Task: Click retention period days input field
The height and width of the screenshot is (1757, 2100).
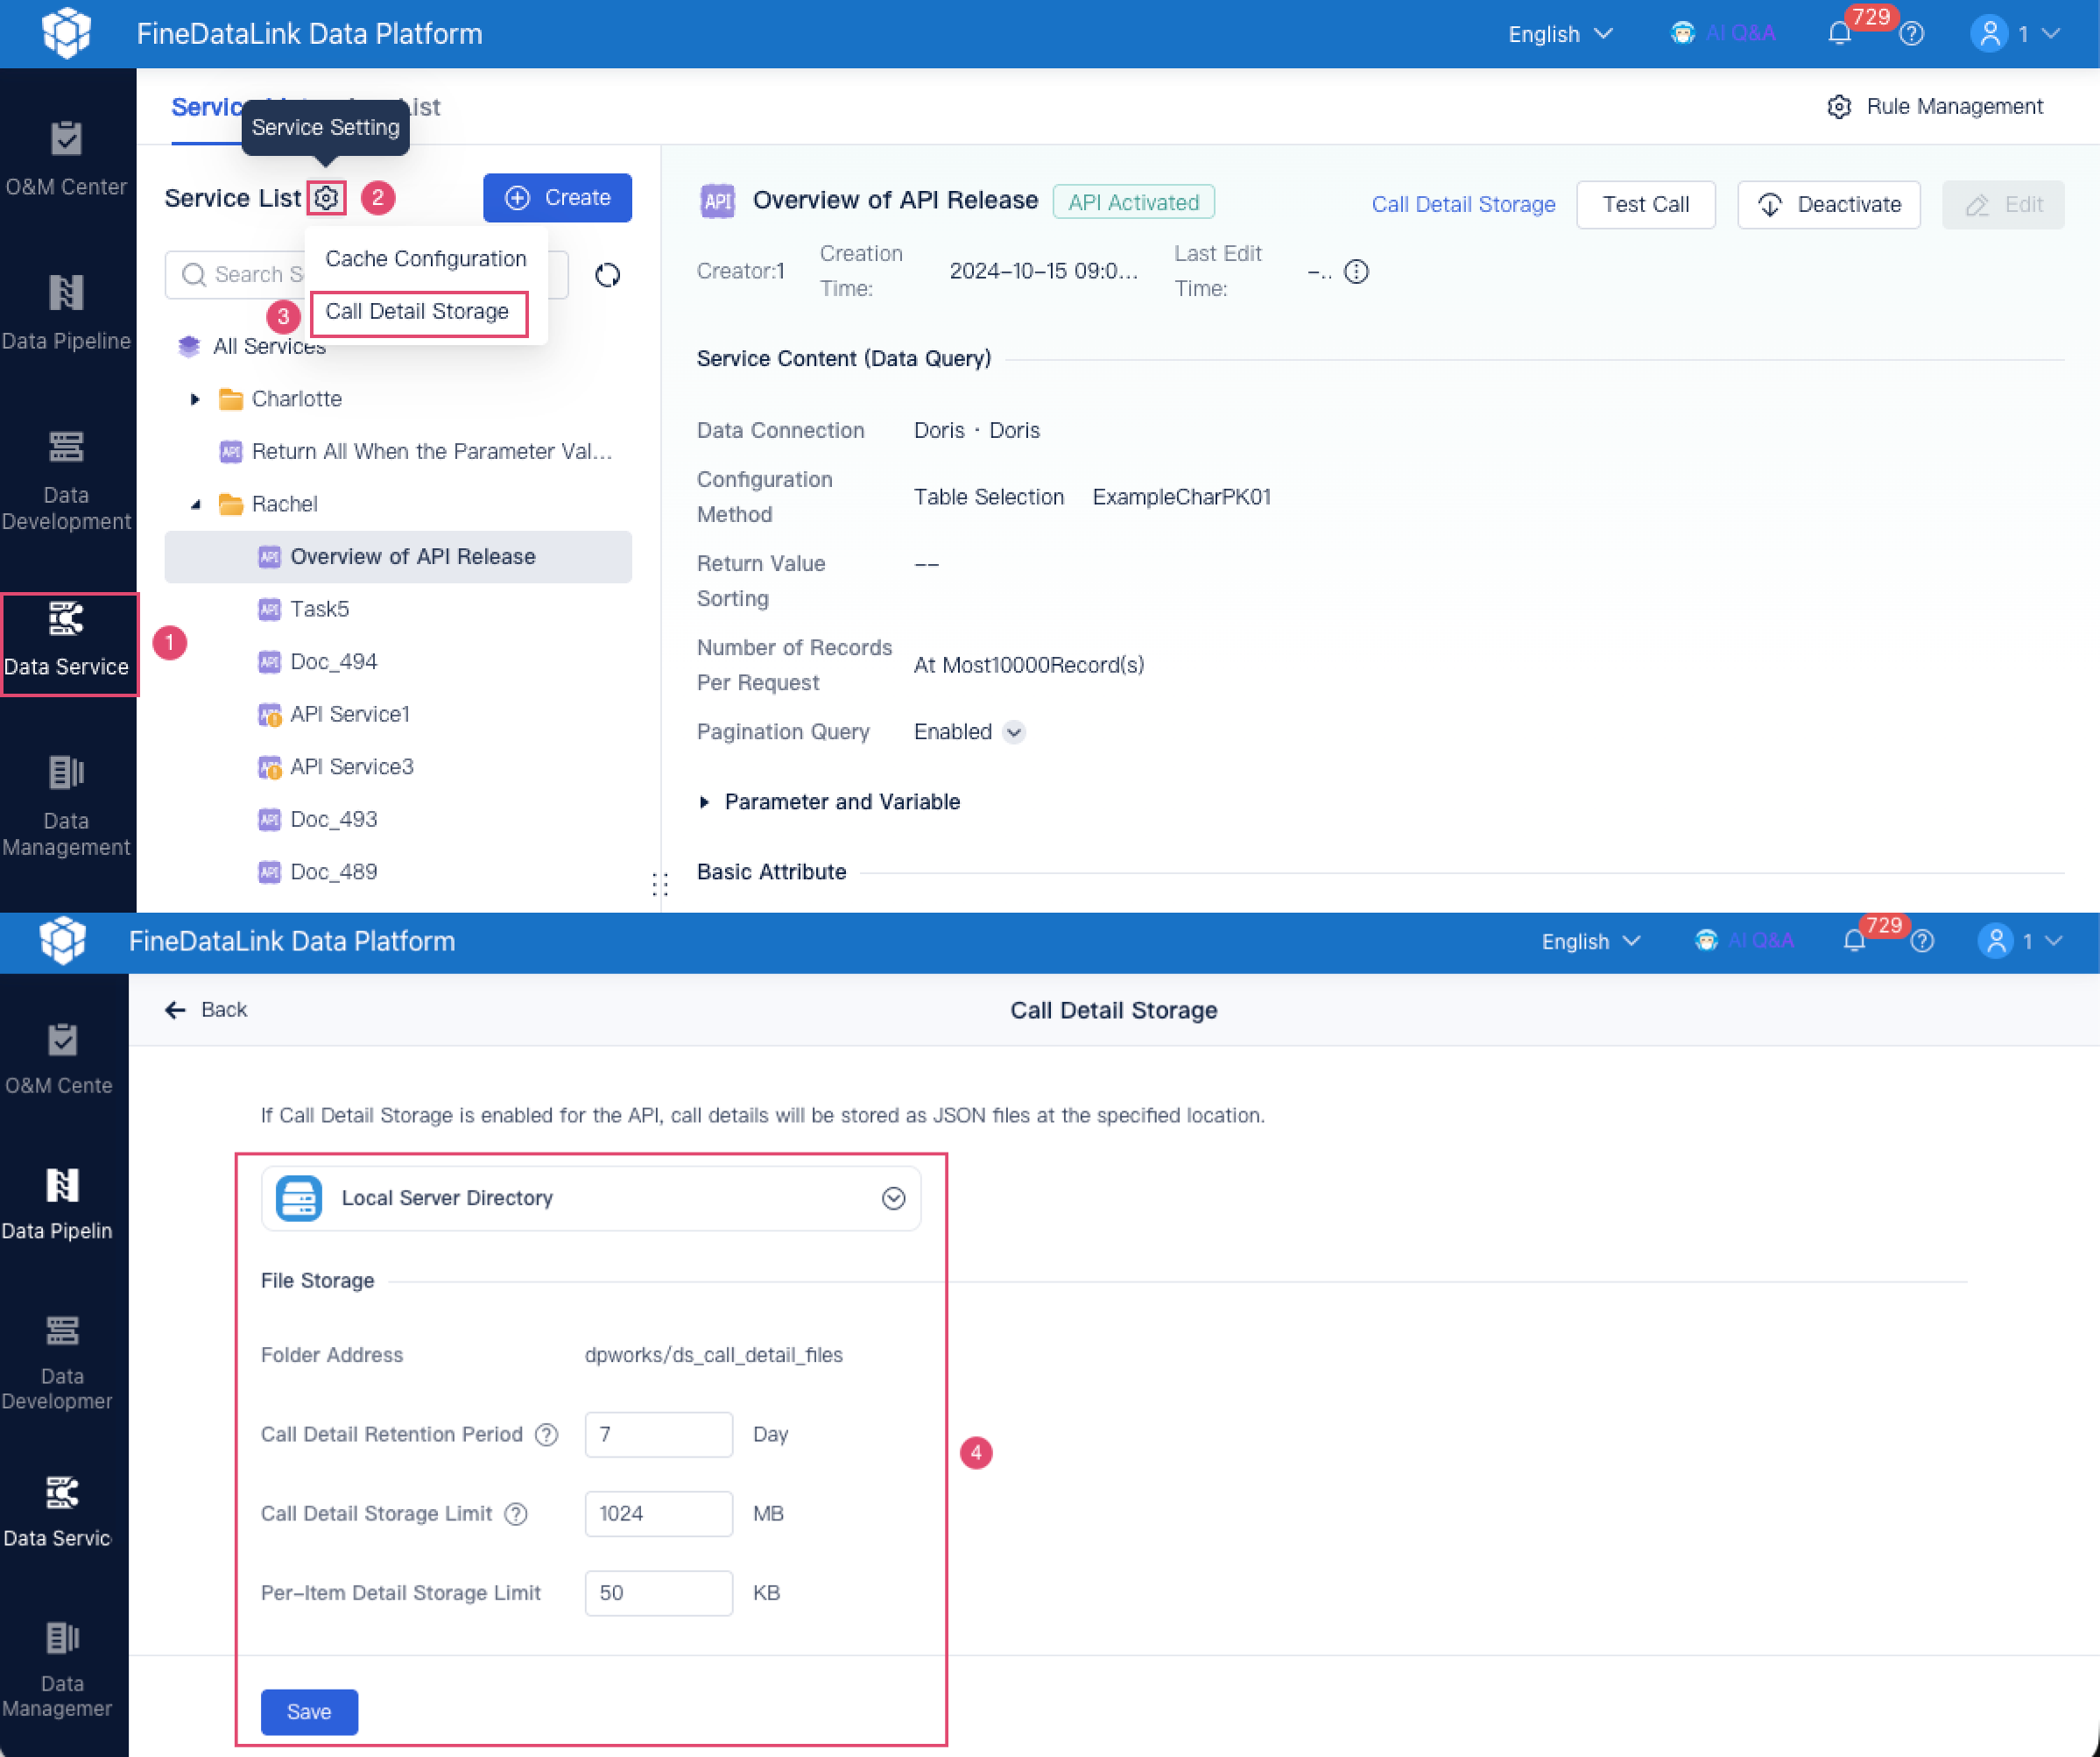Action: 658,1434
